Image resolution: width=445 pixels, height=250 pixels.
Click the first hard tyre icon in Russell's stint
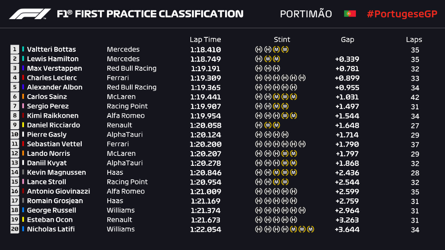click(258, 211)
